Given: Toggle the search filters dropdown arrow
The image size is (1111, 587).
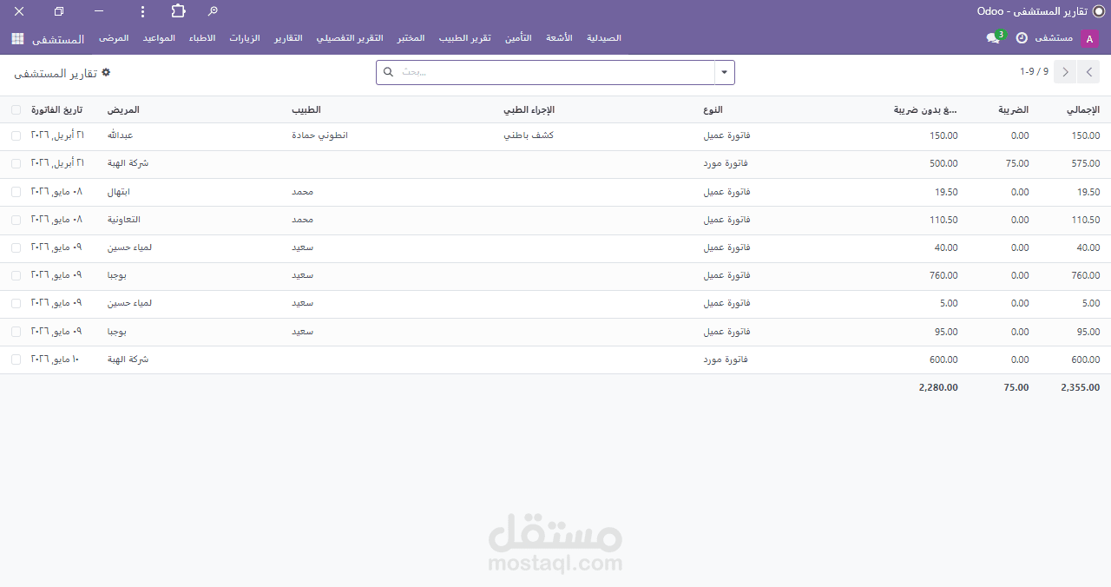Looking at the screenshot, I should 724,73.
